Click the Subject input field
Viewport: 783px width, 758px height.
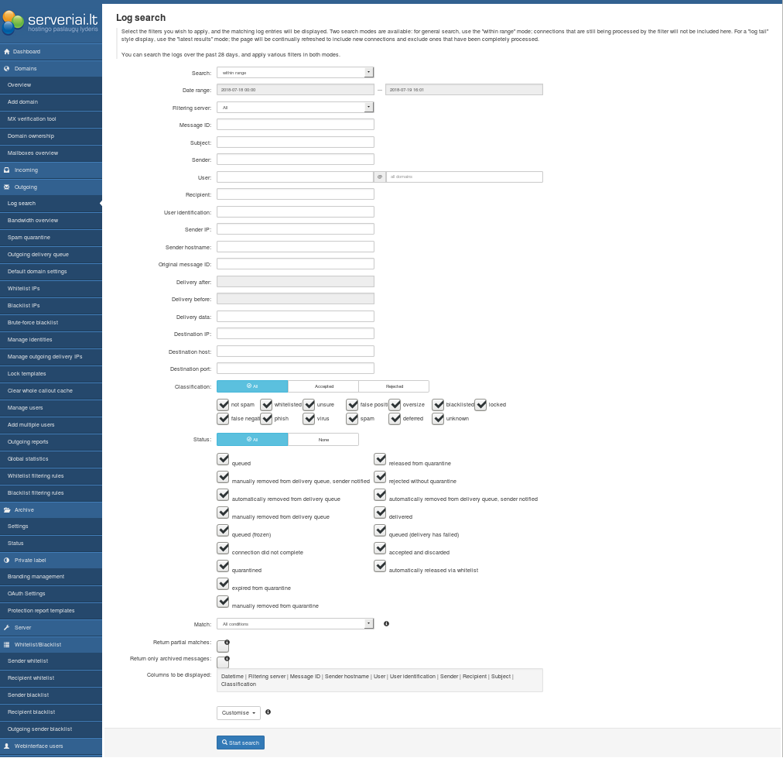tap(295, 142)
